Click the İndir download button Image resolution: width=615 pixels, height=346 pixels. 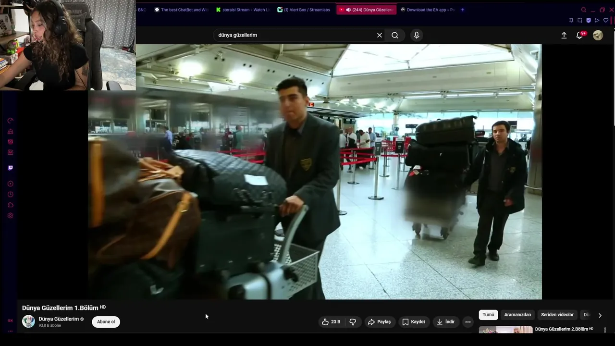(x=445, y=322)
